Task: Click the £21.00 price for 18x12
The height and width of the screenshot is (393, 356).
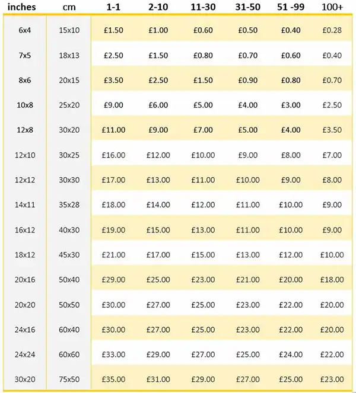Action: click(x=113, y=255)
